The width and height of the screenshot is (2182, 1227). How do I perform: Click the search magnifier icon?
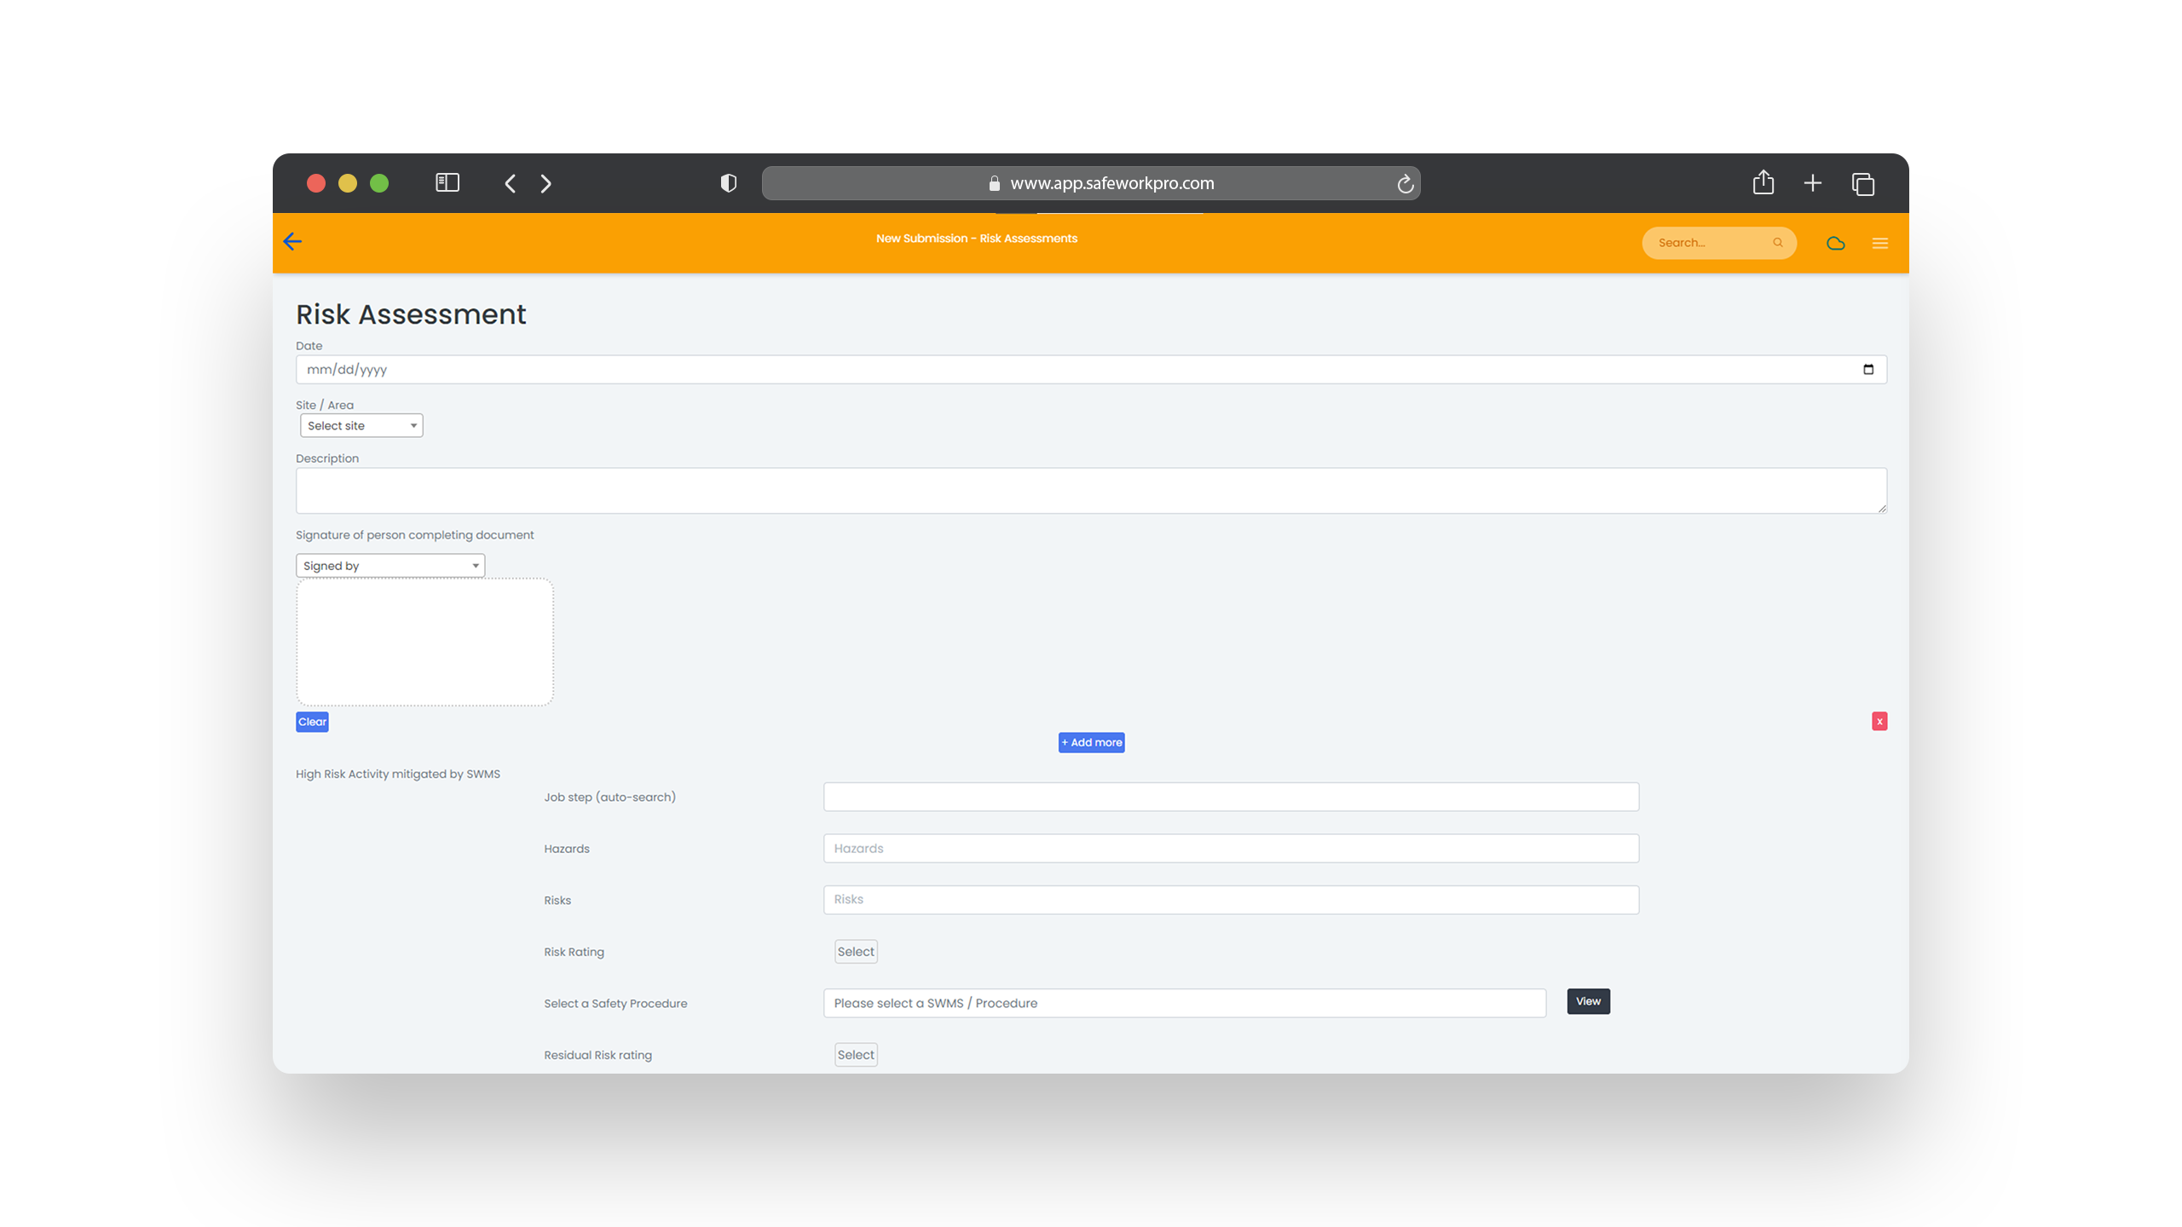pyautogui.click(x=1777, y=243)
